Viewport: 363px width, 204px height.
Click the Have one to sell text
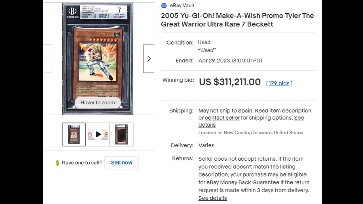[82, 163]
